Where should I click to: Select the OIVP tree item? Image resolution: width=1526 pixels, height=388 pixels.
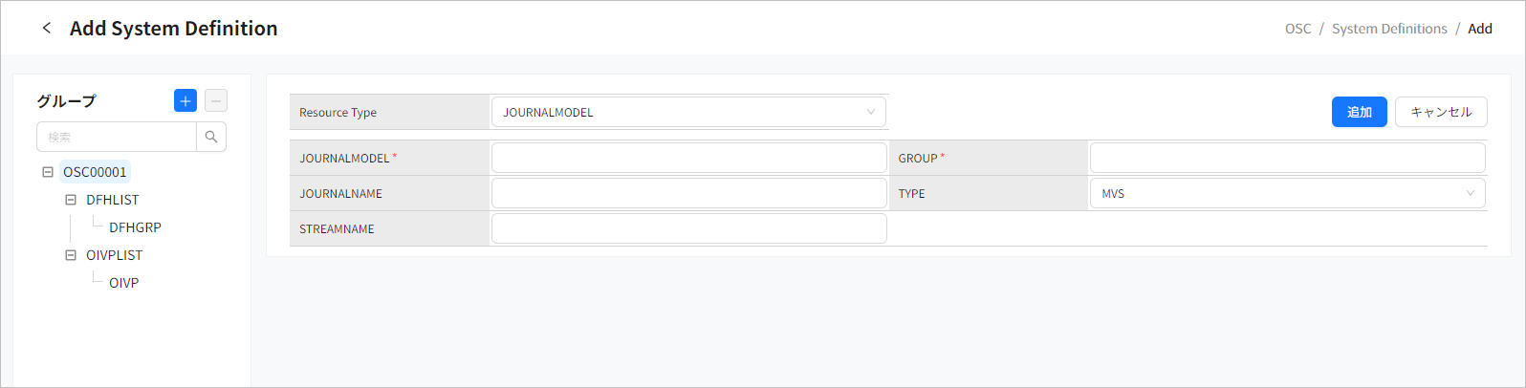pyautogui.click(x=124, y=283)
